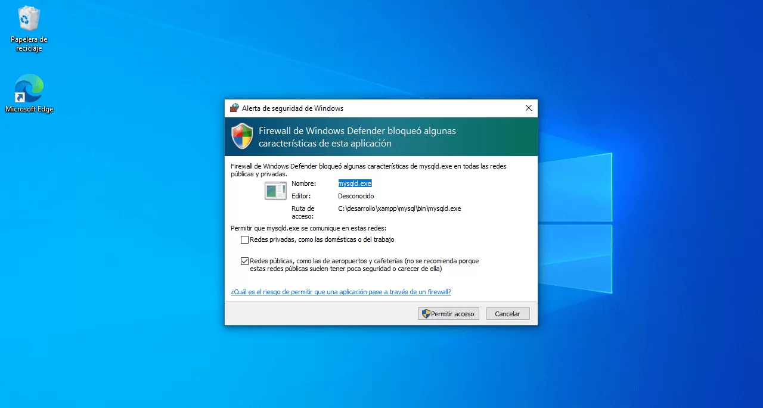Click the path C:\desarrollo\xampp\mysql\bin\mysqld.exe
The image size is (763, 408).
point(399,208)
